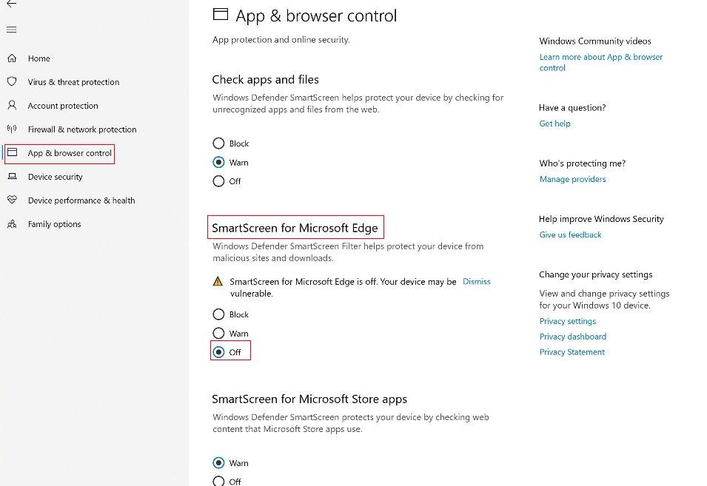This screenshot has width=707, height=486.
Task: Open the hamburger navigation menu icon
Action: coord(12,30)
